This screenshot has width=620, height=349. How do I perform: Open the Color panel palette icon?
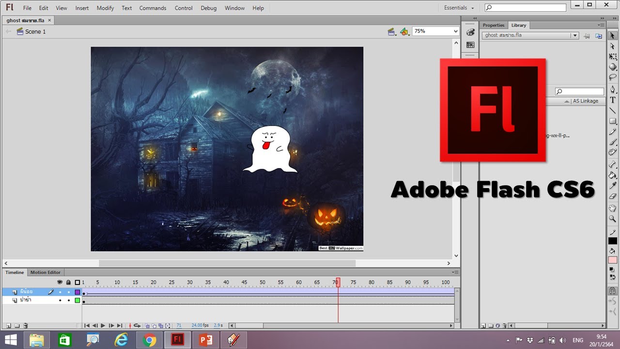(x=470, y=32)
